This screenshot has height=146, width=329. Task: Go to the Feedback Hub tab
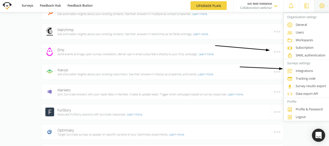pos(50,6)
